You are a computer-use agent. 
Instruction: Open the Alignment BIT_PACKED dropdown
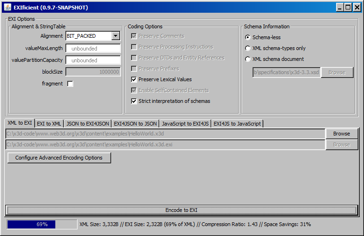pyautogui.click(x=116, y=36)
